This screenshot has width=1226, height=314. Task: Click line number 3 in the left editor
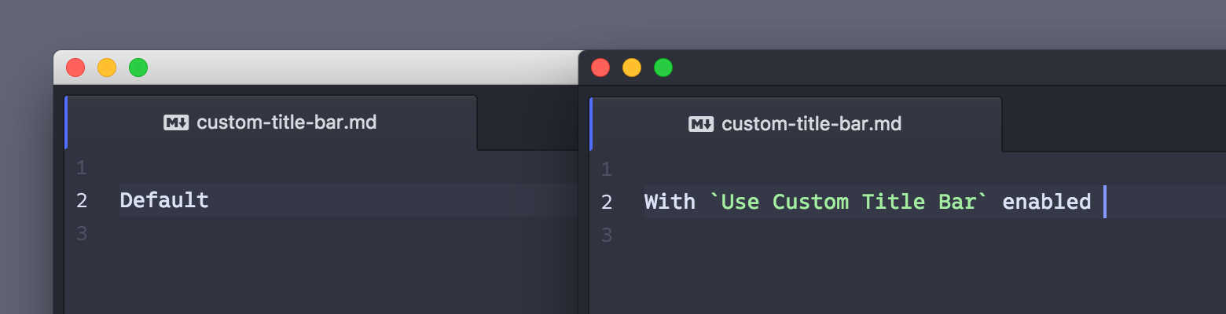point(82,234)
